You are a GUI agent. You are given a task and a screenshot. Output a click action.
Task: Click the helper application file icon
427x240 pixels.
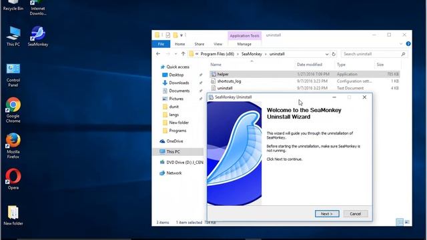point(213,74)
